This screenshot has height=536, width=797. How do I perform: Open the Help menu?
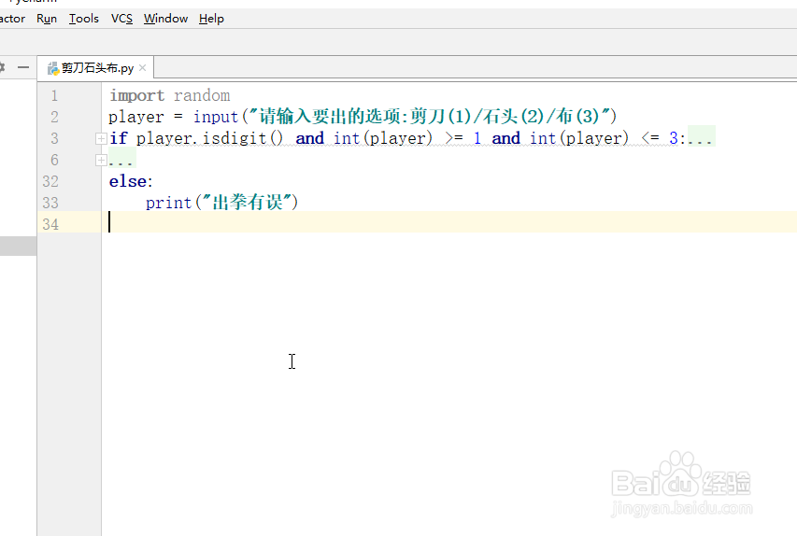coord(211,19)
